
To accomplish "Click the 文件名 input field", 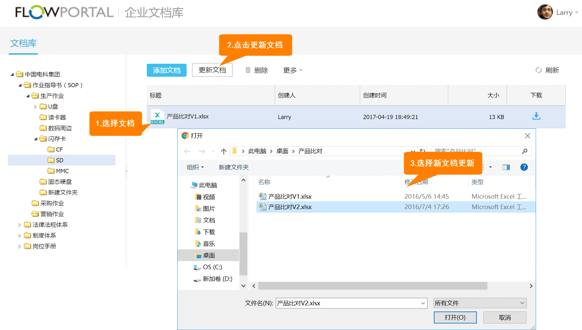I will point(347,303).
